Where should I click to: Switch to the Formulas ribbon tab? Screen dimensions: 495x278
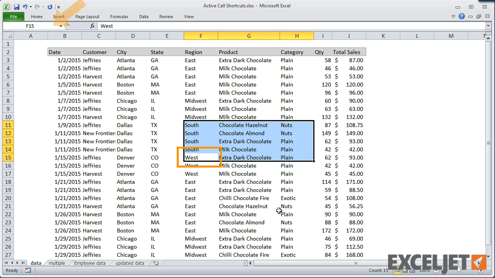[119, 17]
